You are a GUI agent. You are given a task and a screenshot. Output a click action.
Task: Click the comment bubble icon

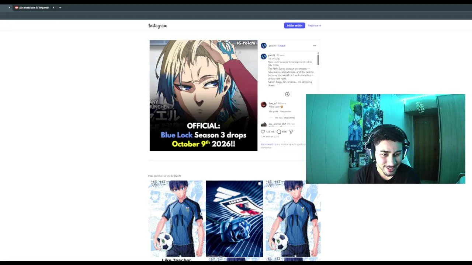279,131
